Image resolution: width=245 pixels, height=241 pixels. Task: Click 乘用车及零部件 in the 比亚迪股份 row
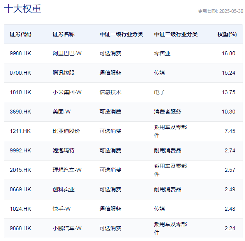click(x=170, y=131)
